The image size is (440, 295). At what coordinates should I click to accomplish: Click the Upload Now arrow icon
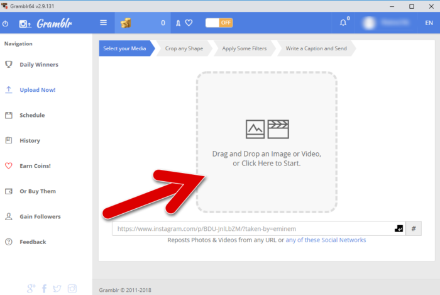click(x=9, y=90)
